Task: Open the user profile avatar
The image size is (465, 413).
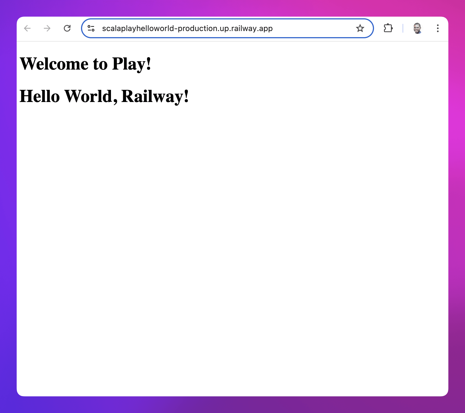Action: (418, 28)
